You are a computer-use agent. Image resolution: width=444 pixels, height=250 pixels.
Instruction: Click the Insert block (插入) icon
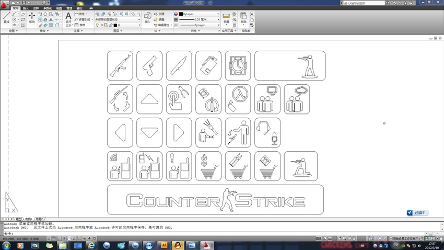pyautogui.click(x=148, y=18)
